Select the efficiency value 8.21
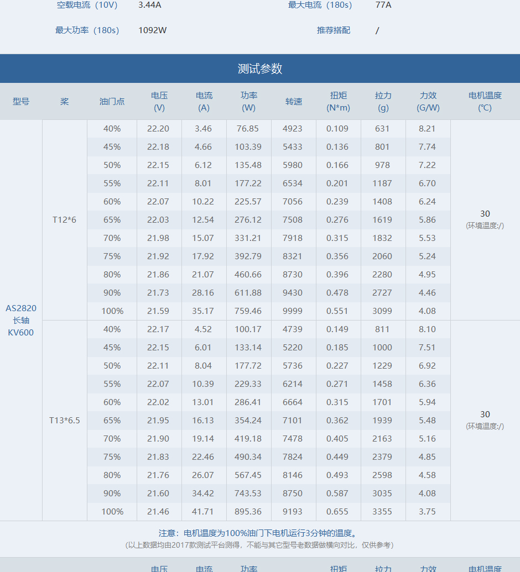Viewport: 520px width, 572px height. coord(427,129)
